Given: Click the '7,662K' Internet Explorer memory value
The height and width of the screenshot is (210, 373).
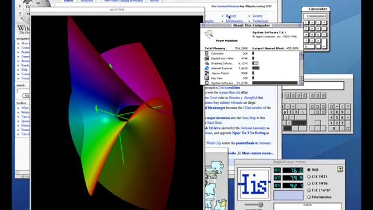Looking at the screenshot, I should point(243,68).
